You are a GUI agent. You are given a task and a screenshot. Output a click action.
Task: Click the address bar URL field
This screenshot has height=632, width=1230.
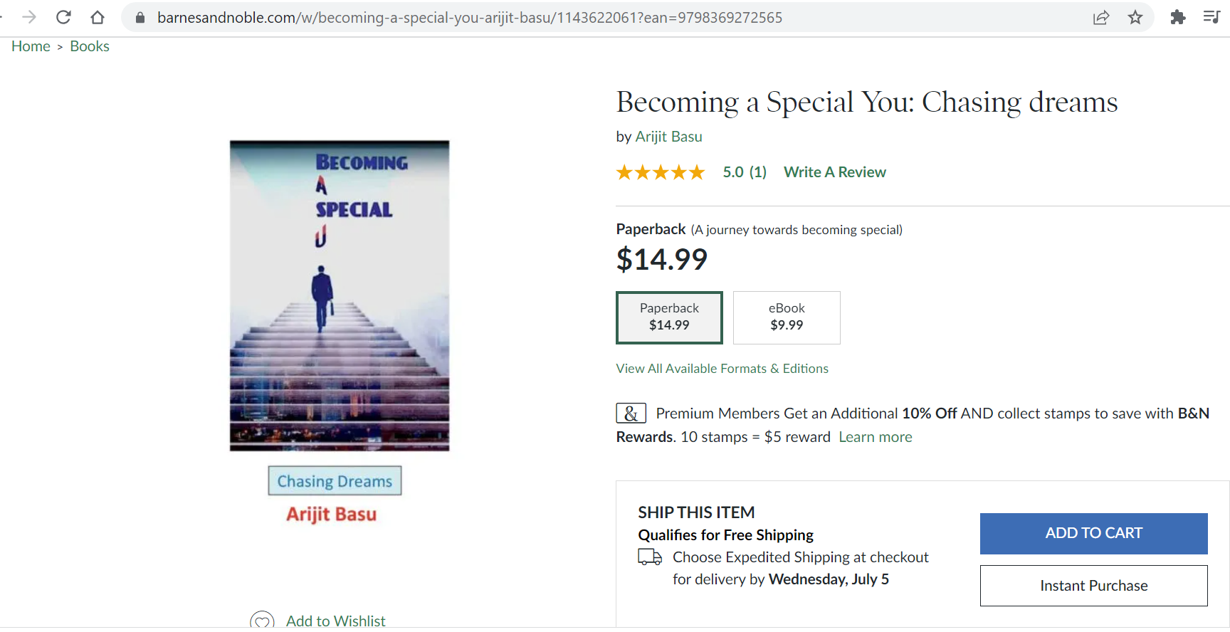(470, 18)
